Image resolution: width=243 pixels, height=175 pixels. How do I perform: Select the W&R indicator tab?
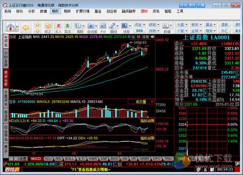(x=92, y=159)
